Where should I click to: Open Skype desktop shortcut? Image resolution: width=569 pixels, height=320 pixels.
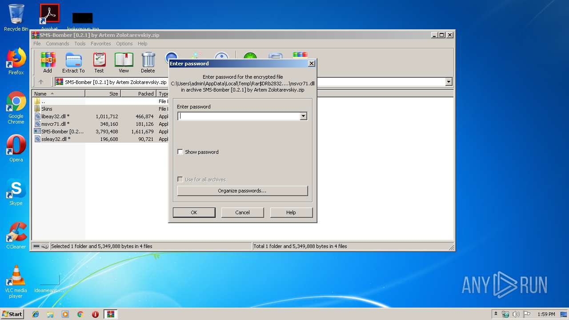(16, 192)
